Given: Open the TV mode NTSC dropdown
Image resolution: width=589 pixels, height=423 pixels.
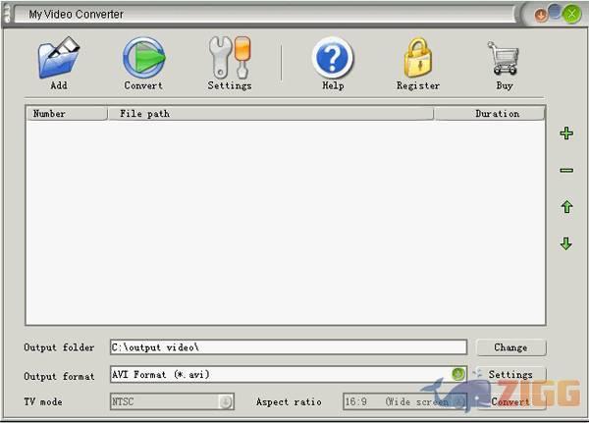Looking at the screenshot, I should point(226,401).
